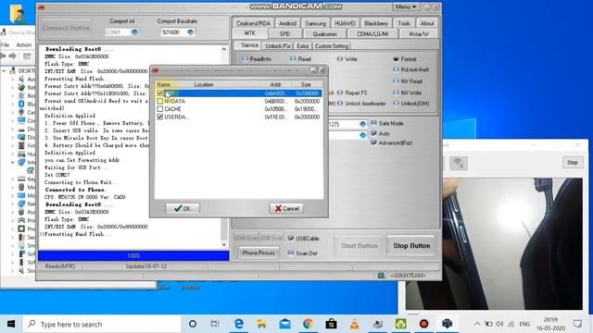Switch to the Qualcomm tab

tap(324, 34)
